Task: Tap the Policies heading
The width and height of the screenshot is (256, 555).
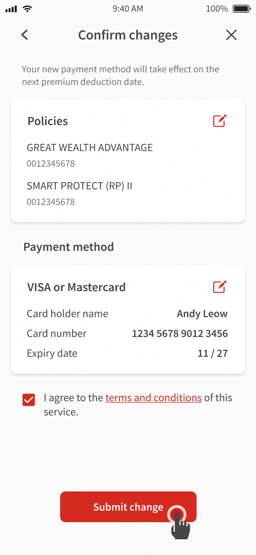Action: [48, 121]
